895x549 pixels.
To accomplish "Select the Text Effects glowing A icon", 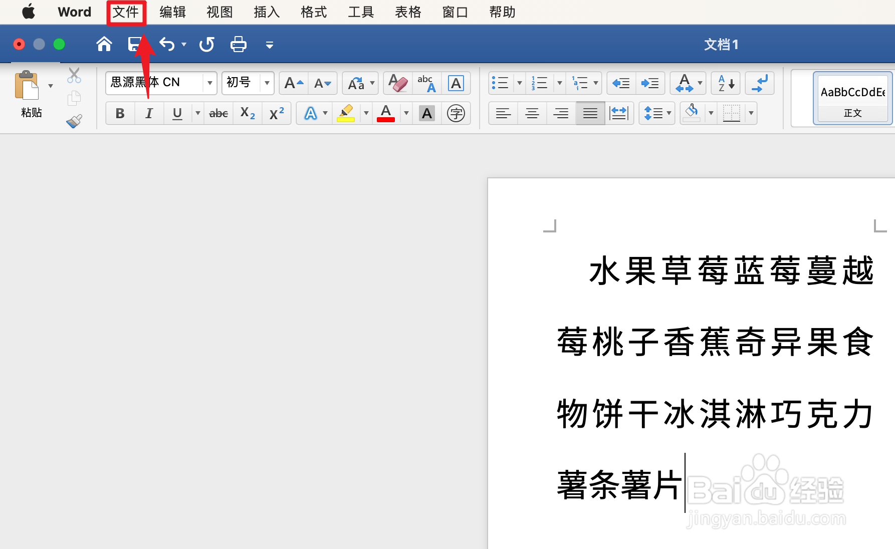I will pos(311,113).
